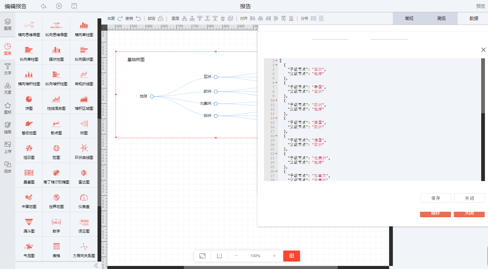Collapse chart panel with double chevron
This screenshot has width=488, height=269.
click(x=96, y=265)
